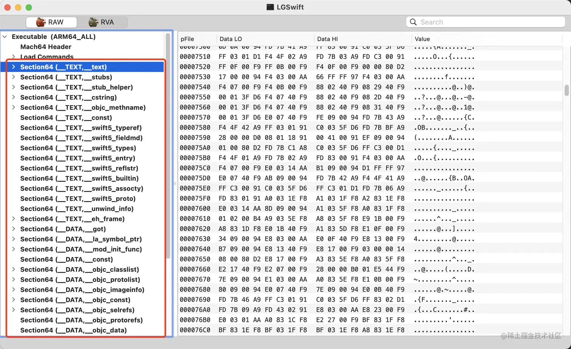Switch to the RAW view tab

click(x=51, y=22)
